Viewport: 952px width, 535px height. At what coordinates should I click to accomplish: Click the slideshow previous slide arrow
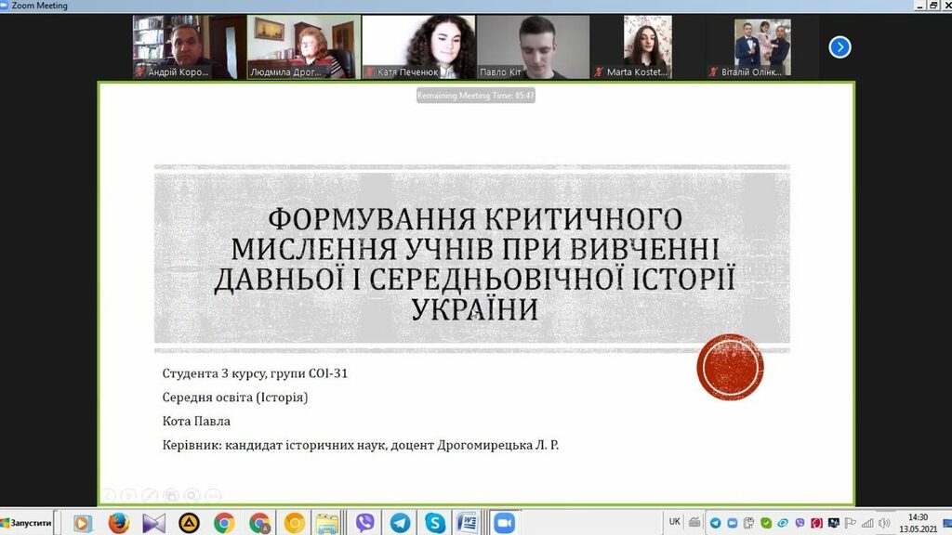pyautogui.click(x=109, y=496)
